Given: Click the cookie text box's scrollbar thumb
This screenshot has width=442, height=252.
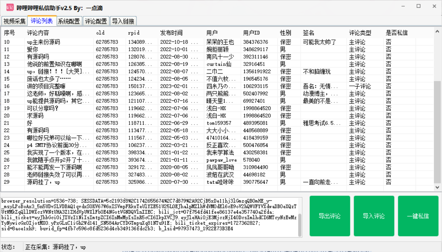Looking at the screenshot, I should point(300,225).
